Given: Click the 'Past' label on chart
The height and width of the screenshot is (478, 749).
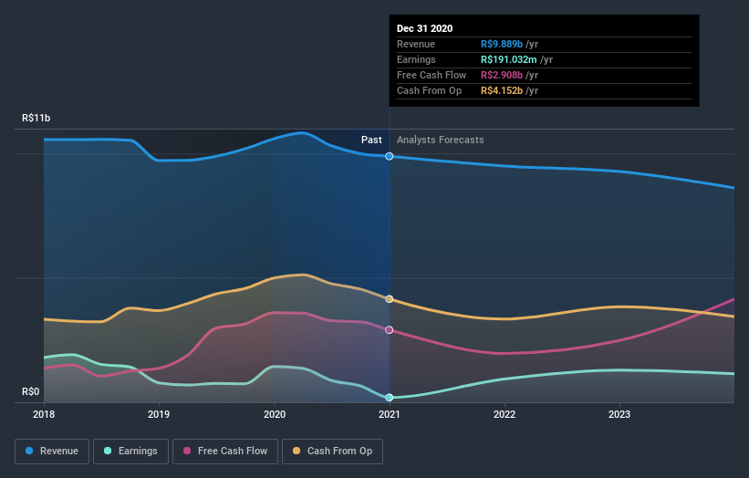Looking at the screenshot, I should pyautogui.click(x=371, y=140).
